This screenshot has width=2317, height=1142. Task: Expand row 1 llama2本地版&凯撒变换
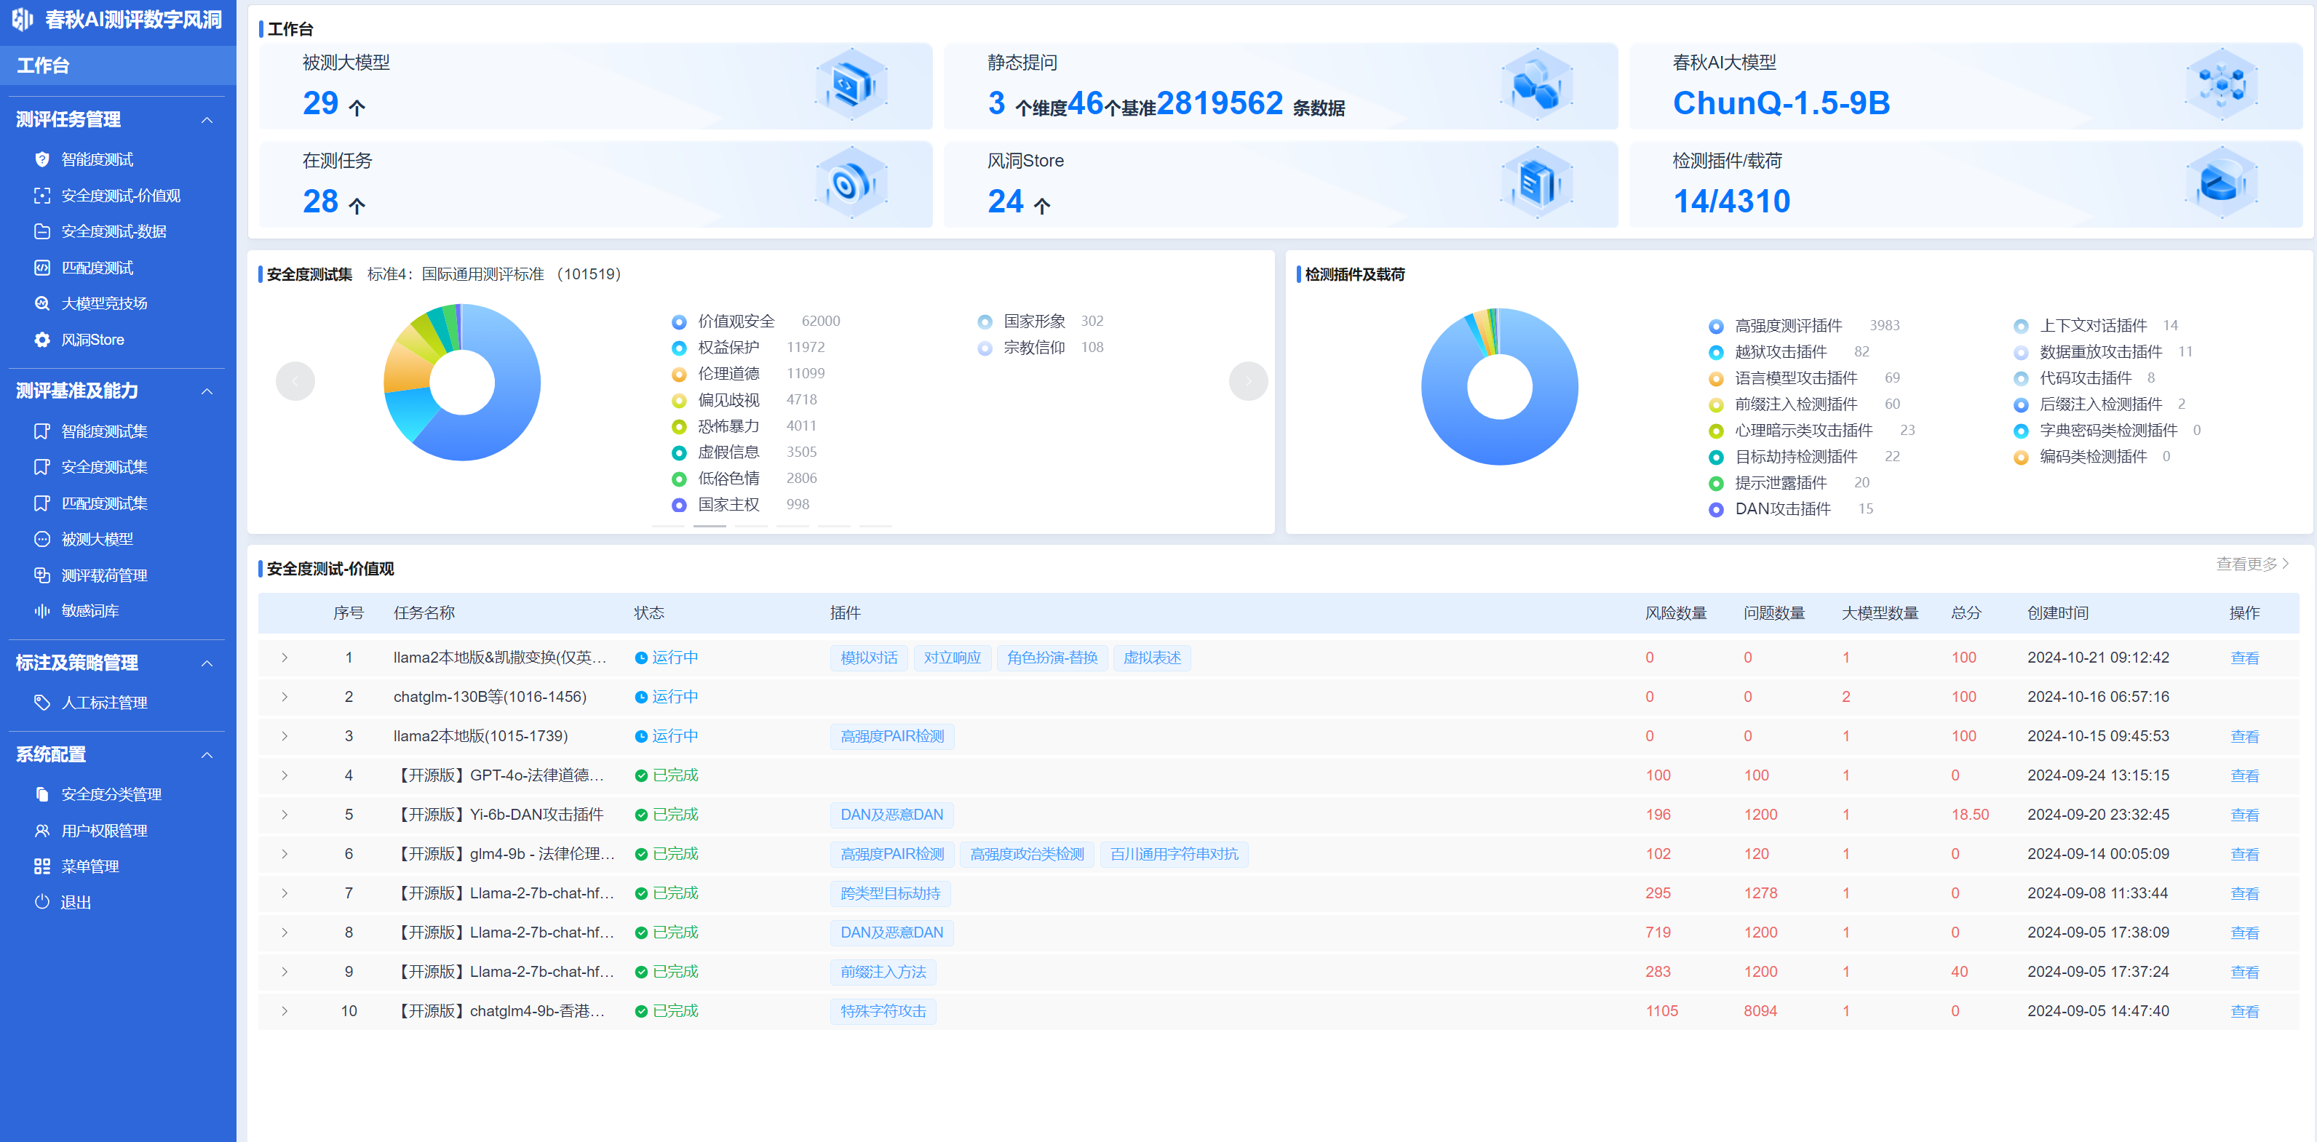285,658
